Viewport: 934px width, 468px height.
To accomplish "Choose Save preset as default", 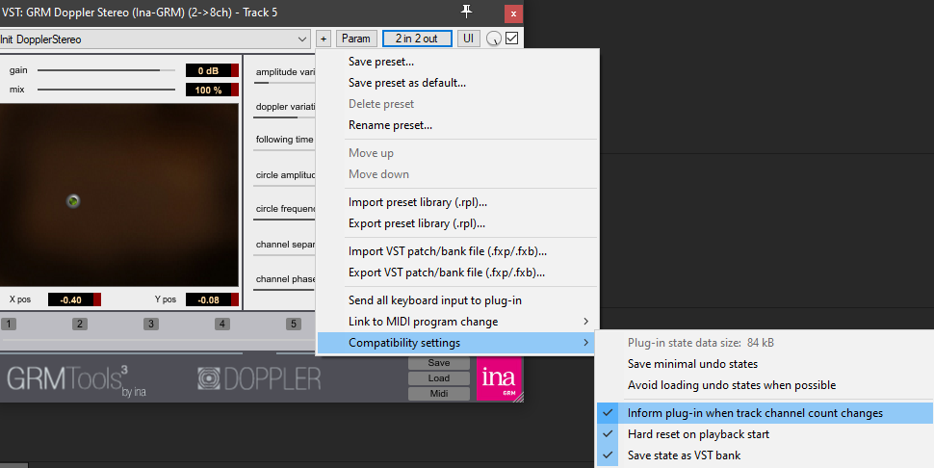I will pos(406,83).
